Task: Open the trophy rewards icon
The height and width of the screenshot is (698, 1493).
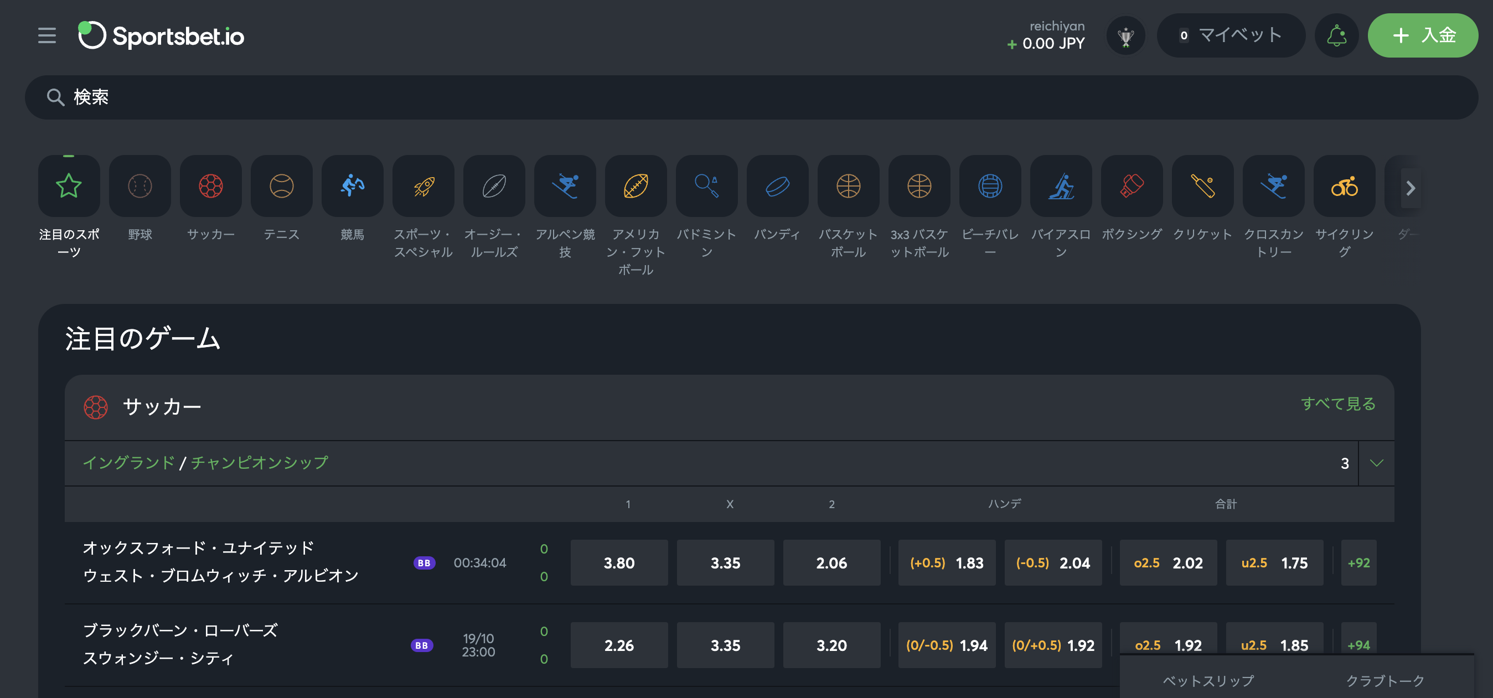Action: [1125, 36]
